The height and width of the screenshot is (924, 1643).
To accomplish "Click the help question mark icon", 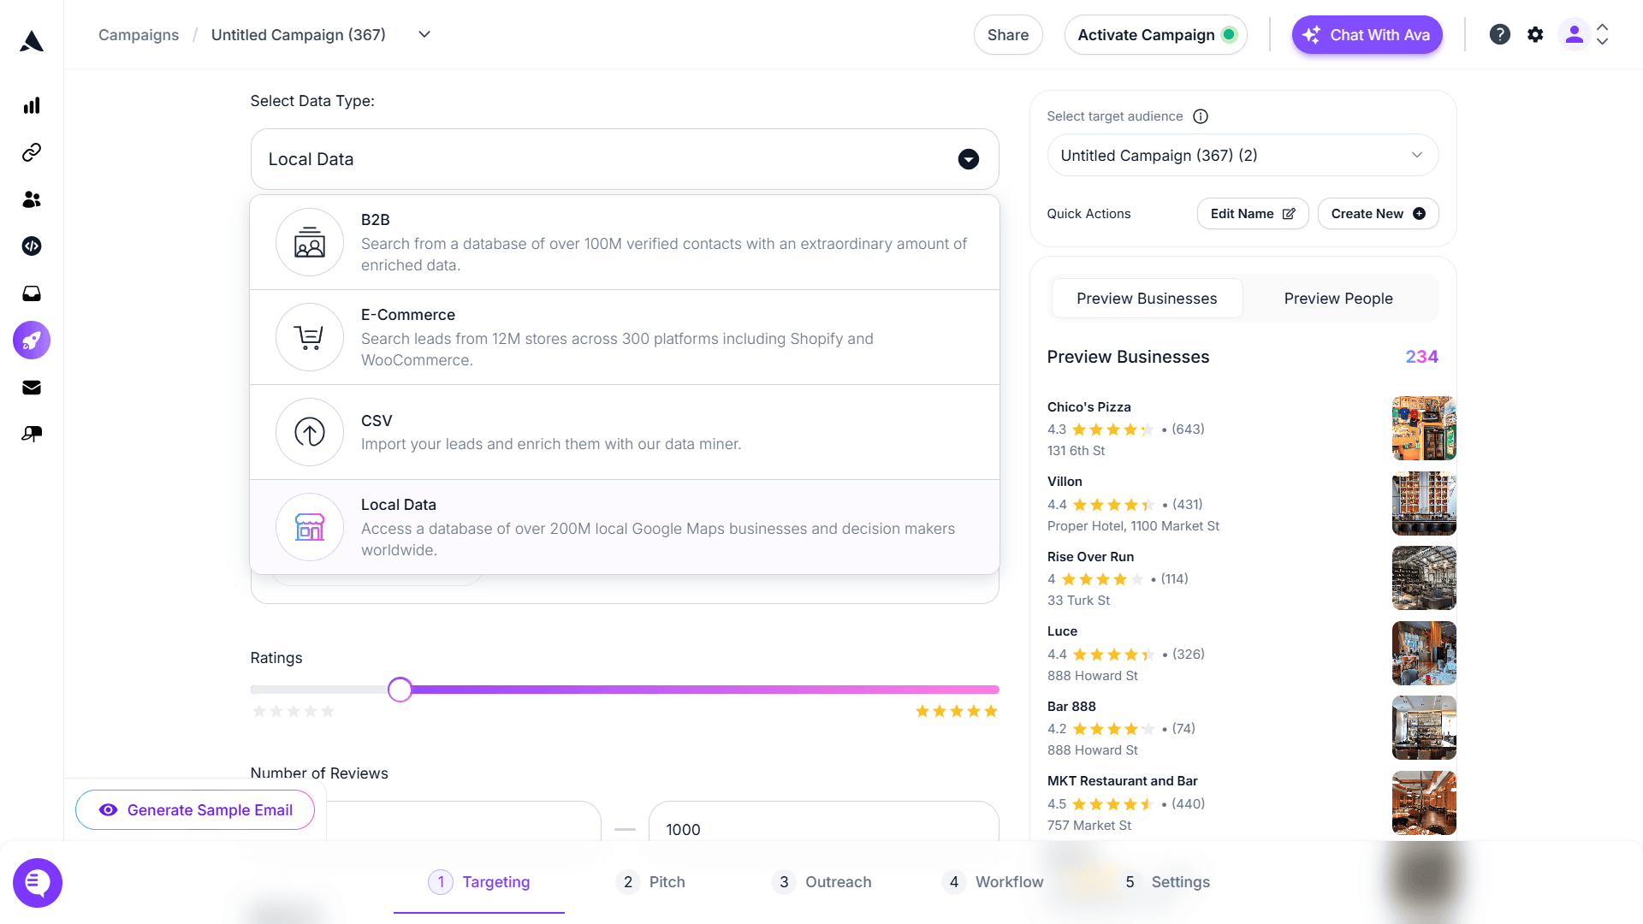I will (x=1499, y=35).
